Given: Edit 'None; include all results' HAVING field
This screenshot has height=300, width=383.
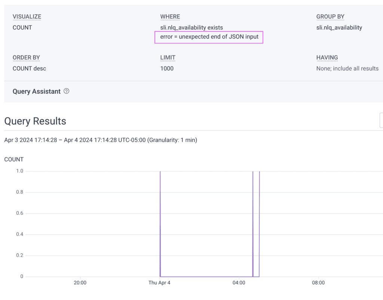Looking at the screenshot, I should tap(347, 68).
